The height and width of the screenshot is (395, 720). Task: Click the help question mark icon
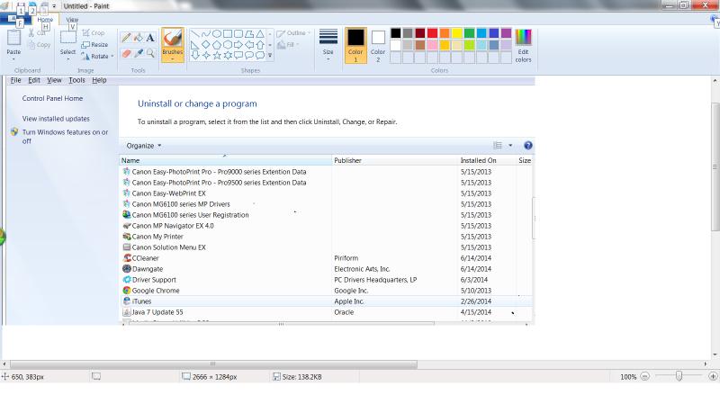point(528,146)
